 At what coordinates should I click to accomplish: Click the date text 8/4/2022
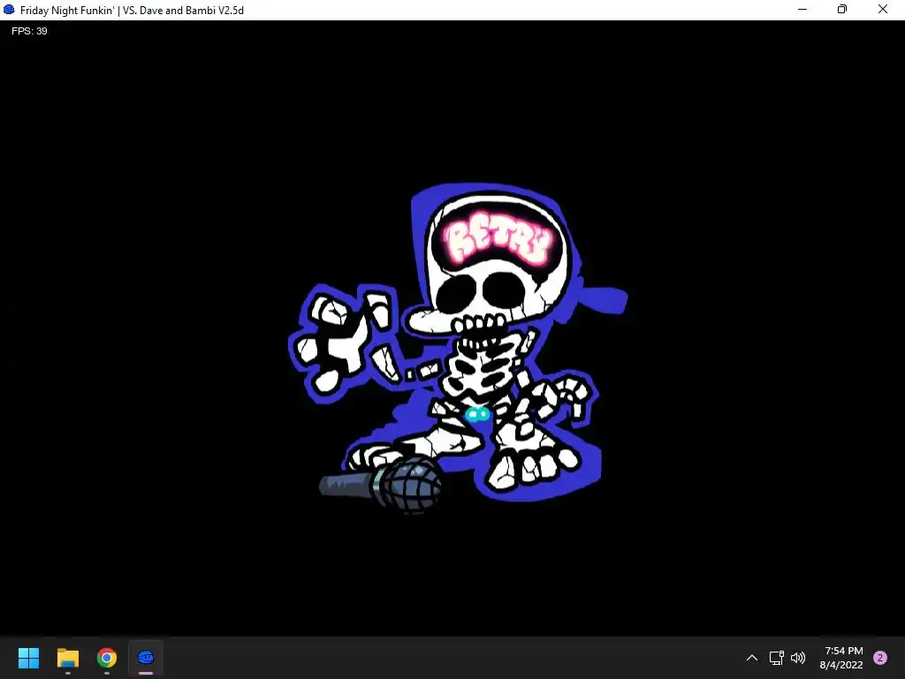(x=841, y=665)
